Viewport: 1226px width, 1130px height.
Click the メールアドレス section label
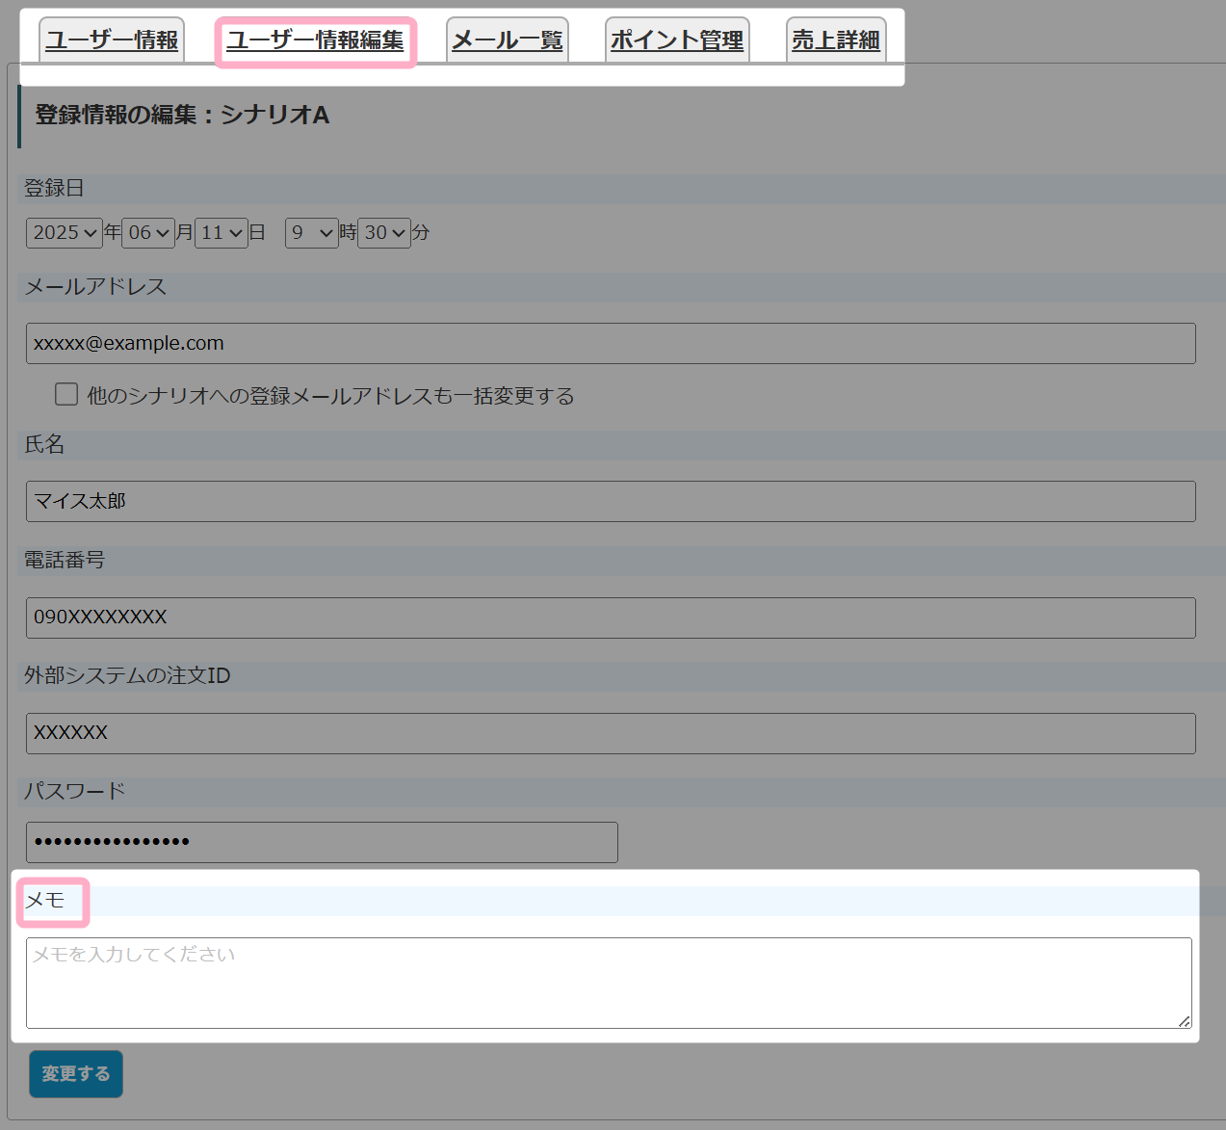[95, 287]
